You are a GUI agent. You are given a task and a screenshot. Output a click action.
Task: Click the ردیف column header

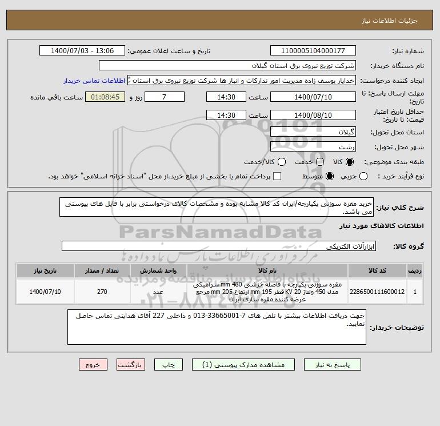pyautogui.click(x=415, y=270)
